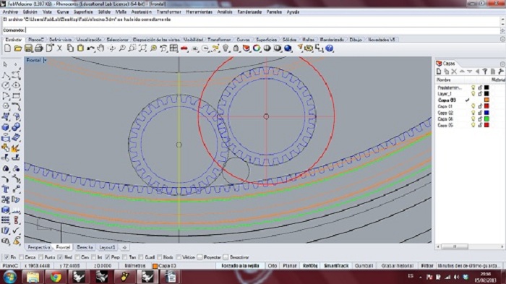506x284 pixels.
Task: Expand the Capas panel options
Action: [502, 64]
